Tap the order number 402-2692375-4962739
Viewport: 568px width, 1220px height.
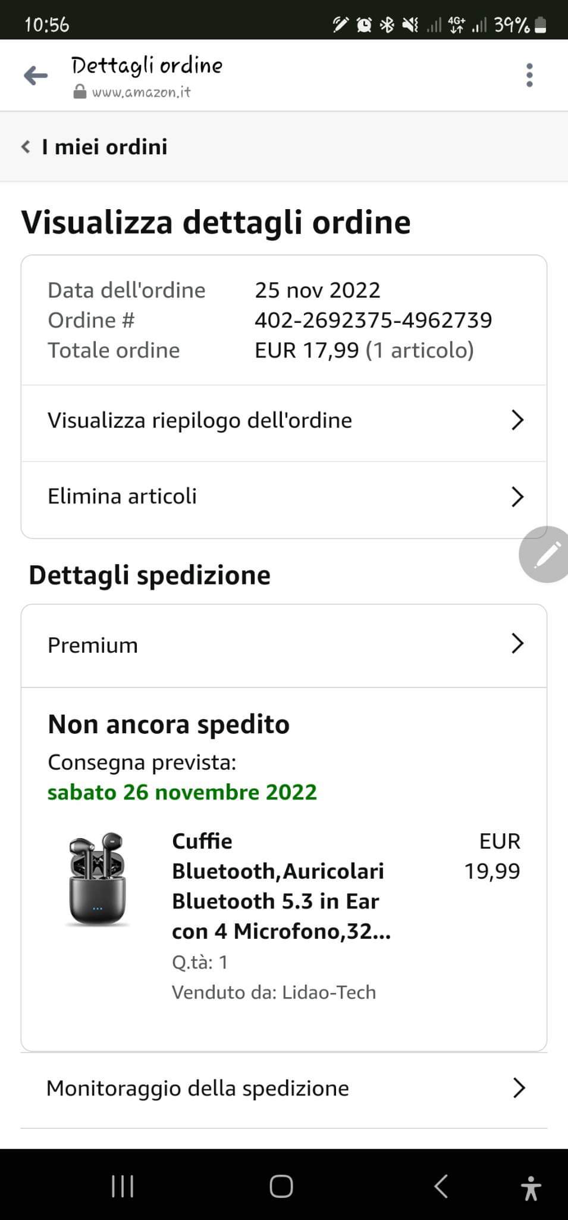pos(373,320)
